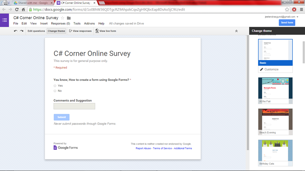Click the Send form button
Image resolution: width=305 pixels, height=171 pixels.
tap(287, 23)
